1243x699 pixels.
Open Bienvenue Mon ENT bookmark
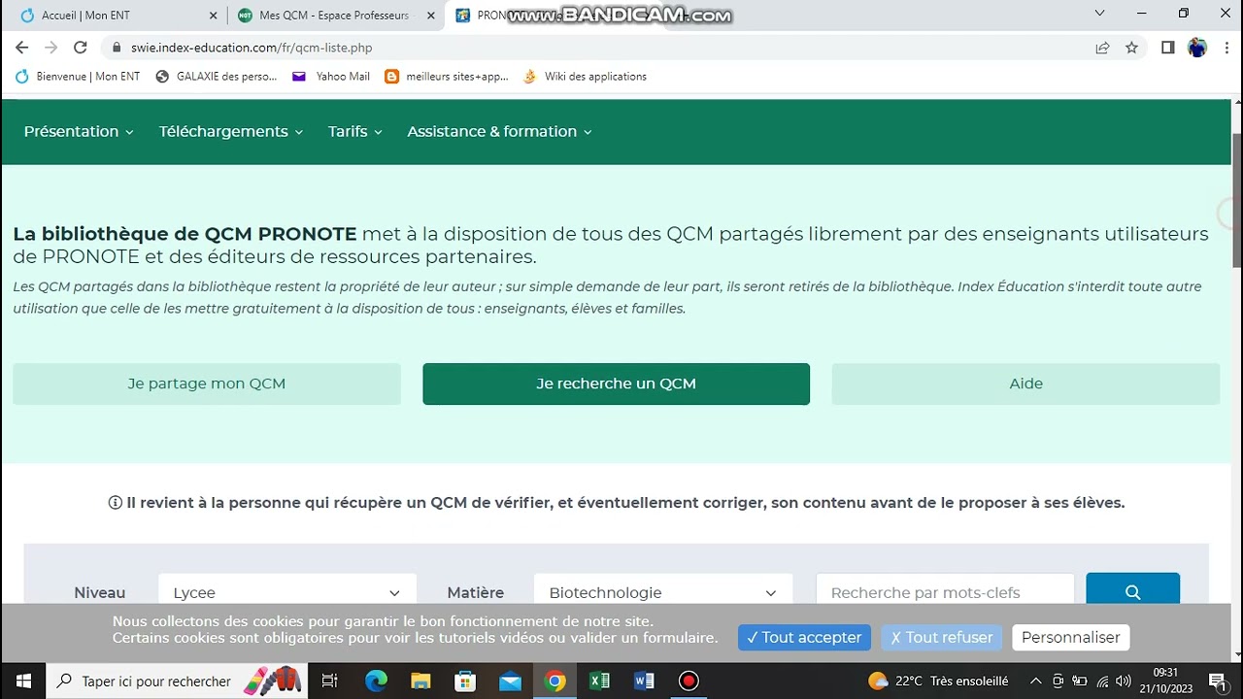(x=78, y=77)
